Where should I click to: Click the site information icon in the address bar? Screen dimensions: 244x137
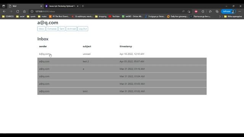tap(32, 11)
